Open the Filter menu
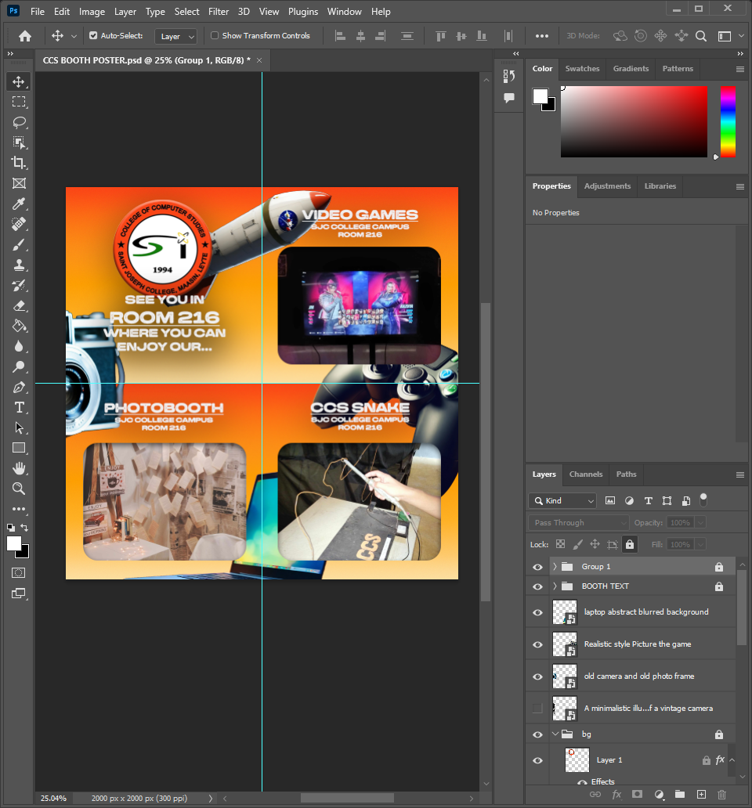Image resolution: width=752 pixels, height=808 pixels. click(x=218, y=11)
